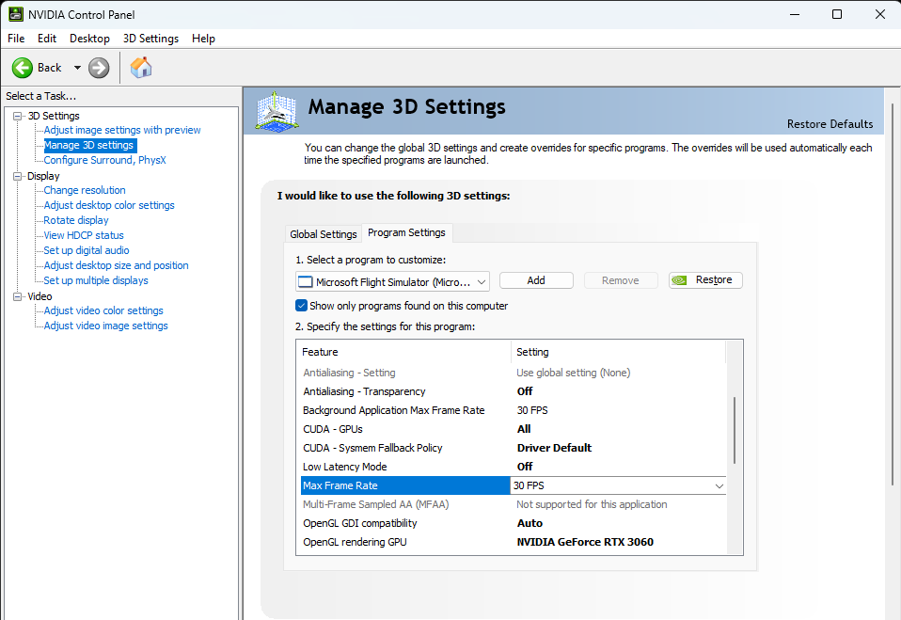This screenshot has height=620, width=901.
Task: Go to the Home page icon
Action: [141, 68]
